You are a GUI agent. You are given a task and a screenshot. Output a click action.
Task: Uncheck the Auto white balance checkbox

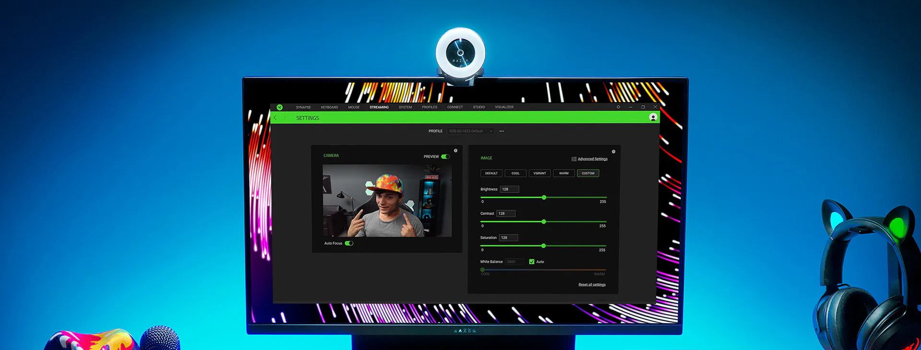531,262
